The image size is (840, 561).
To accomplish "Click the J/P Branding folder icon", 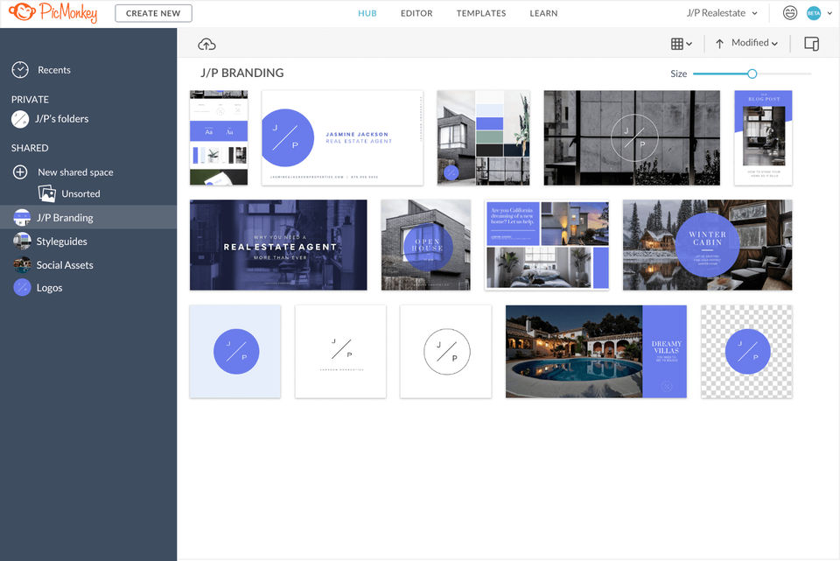I will [22, 218].
